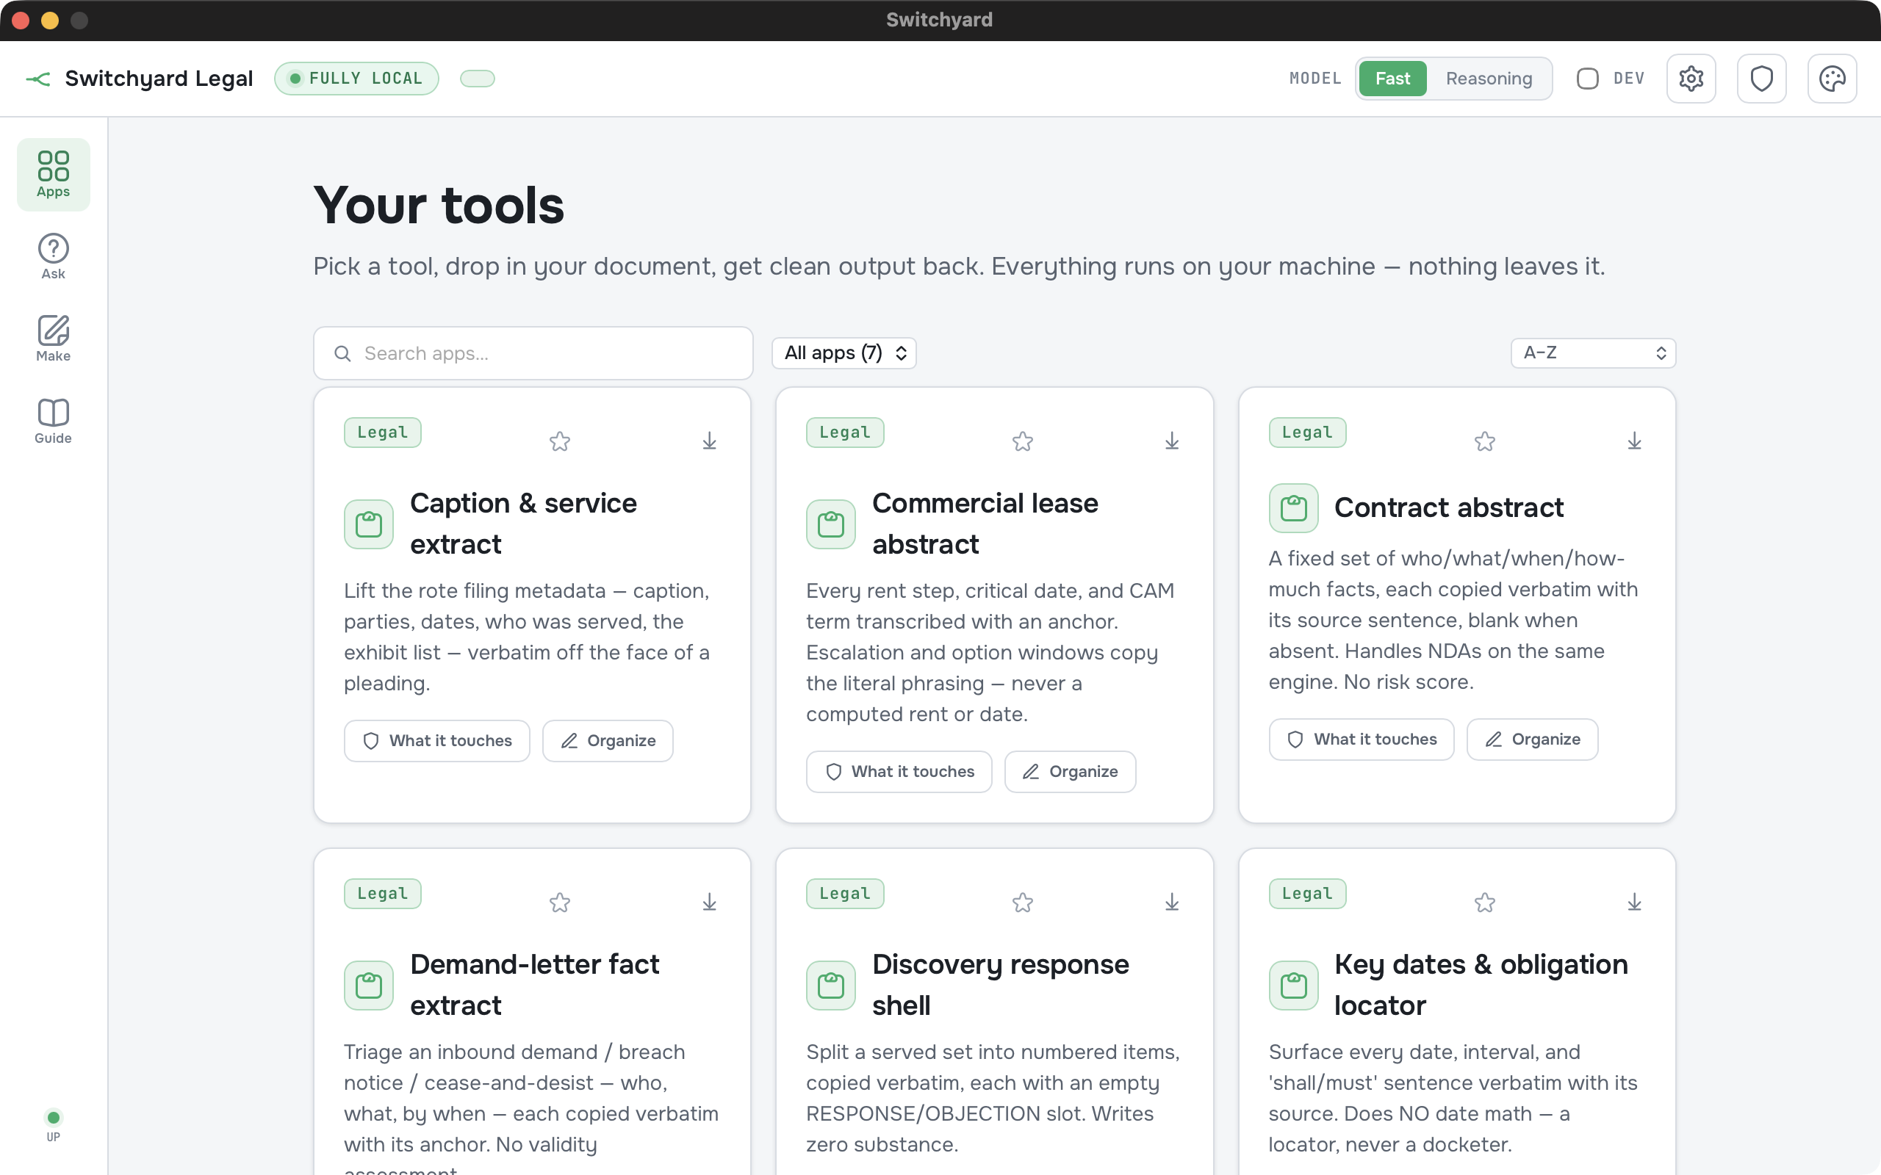Star the Contract abstract tool

click(x=1484, y=441)
